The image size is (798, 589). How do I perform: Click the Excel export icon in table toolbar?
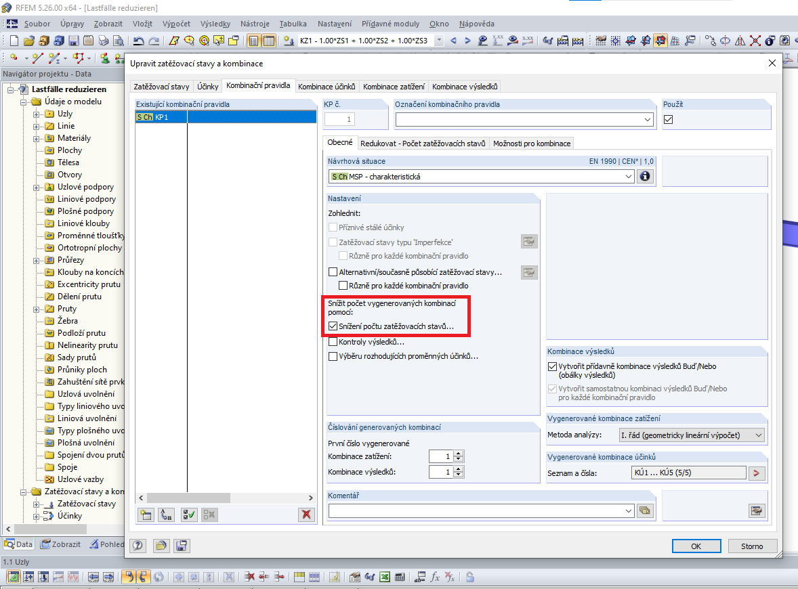point(385,577)
